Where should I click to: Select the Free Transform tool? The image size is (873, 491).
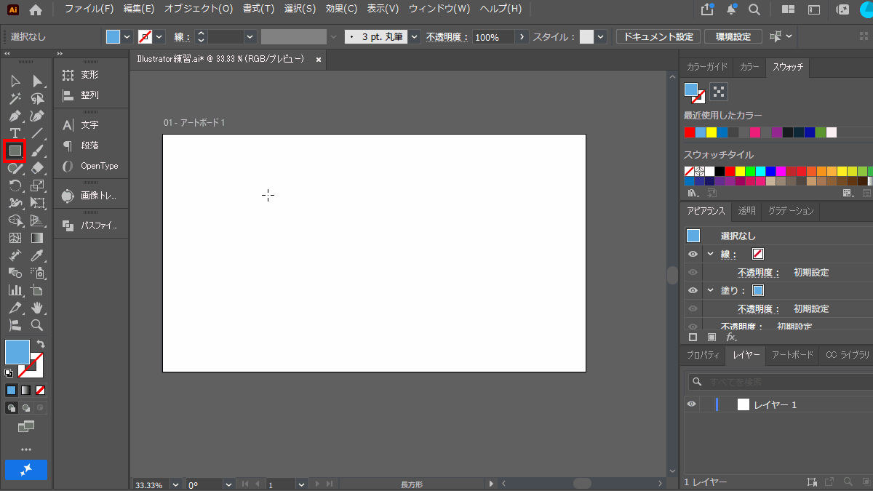38,203
